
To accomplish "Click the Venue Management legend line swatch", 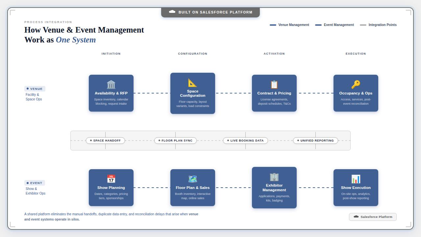I will pos(273,25).
